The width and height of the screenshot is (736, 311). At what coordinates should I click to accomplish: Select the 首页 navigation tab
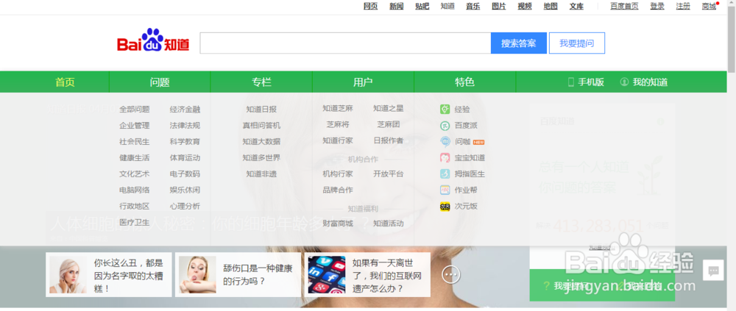[x=65, y=82]
